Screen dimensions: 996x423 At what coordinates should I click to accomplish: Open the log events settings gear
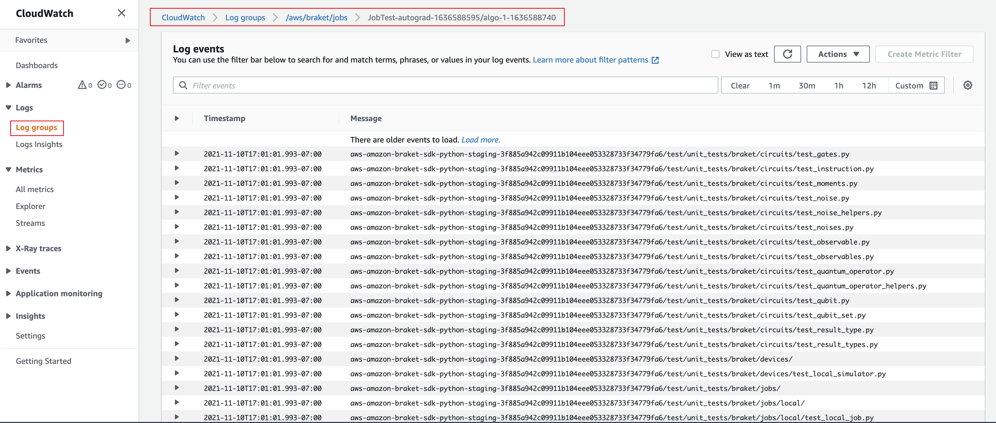968,85
